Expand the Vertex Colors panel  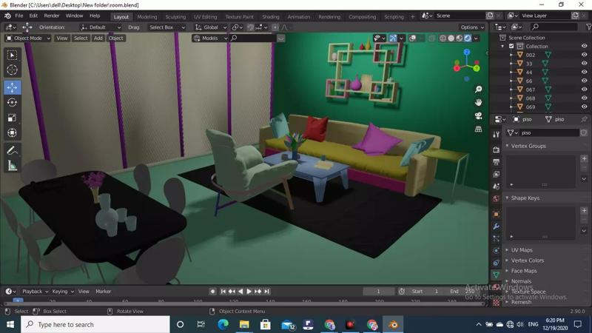527,260
